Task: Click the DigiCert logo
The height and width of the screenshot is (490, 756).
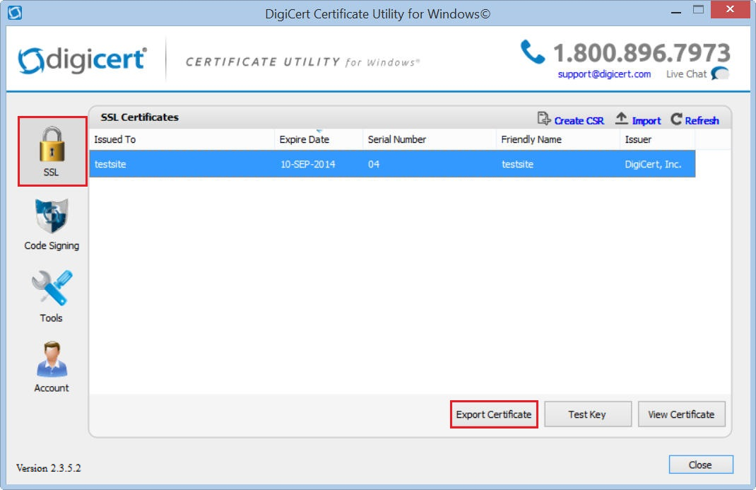Action: (82, 60)
